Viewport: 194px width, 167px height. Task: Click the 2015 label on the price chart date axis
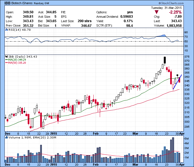point(53,133)
